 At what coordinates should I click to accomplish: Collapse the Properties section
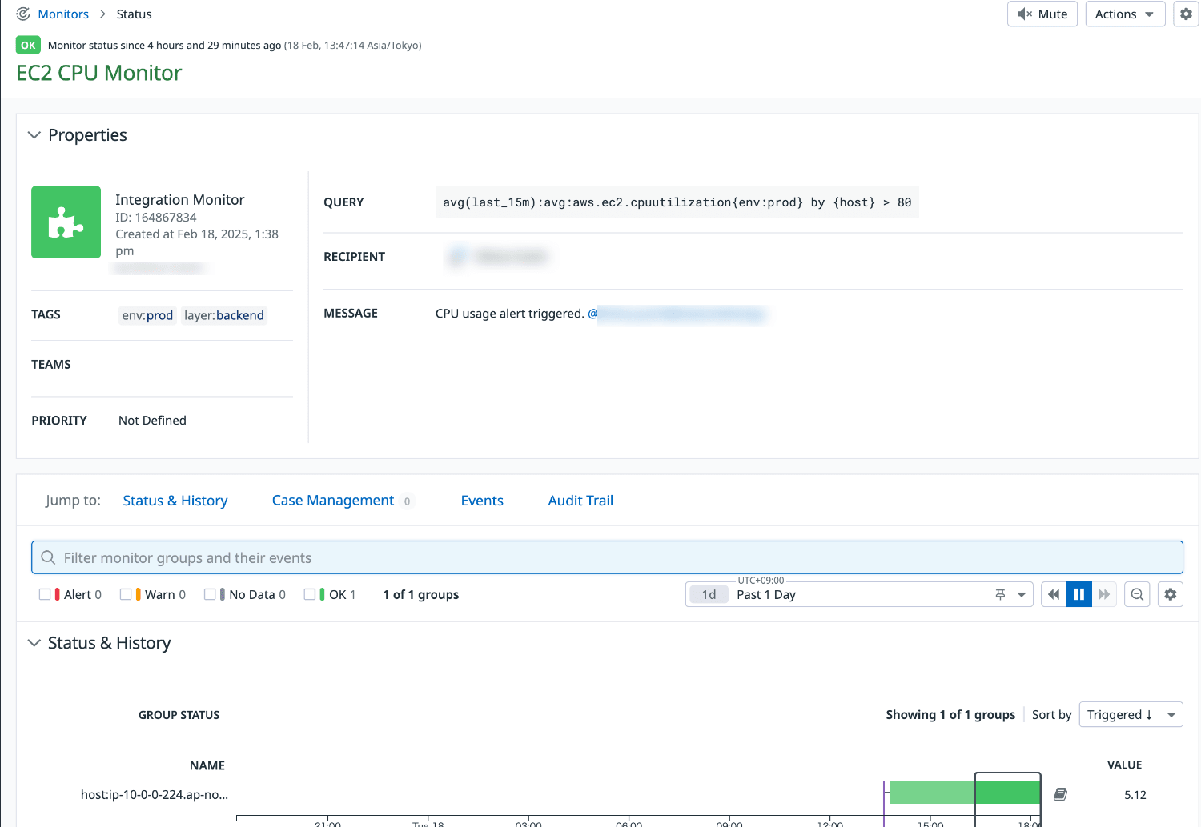(x=34, y=135)
